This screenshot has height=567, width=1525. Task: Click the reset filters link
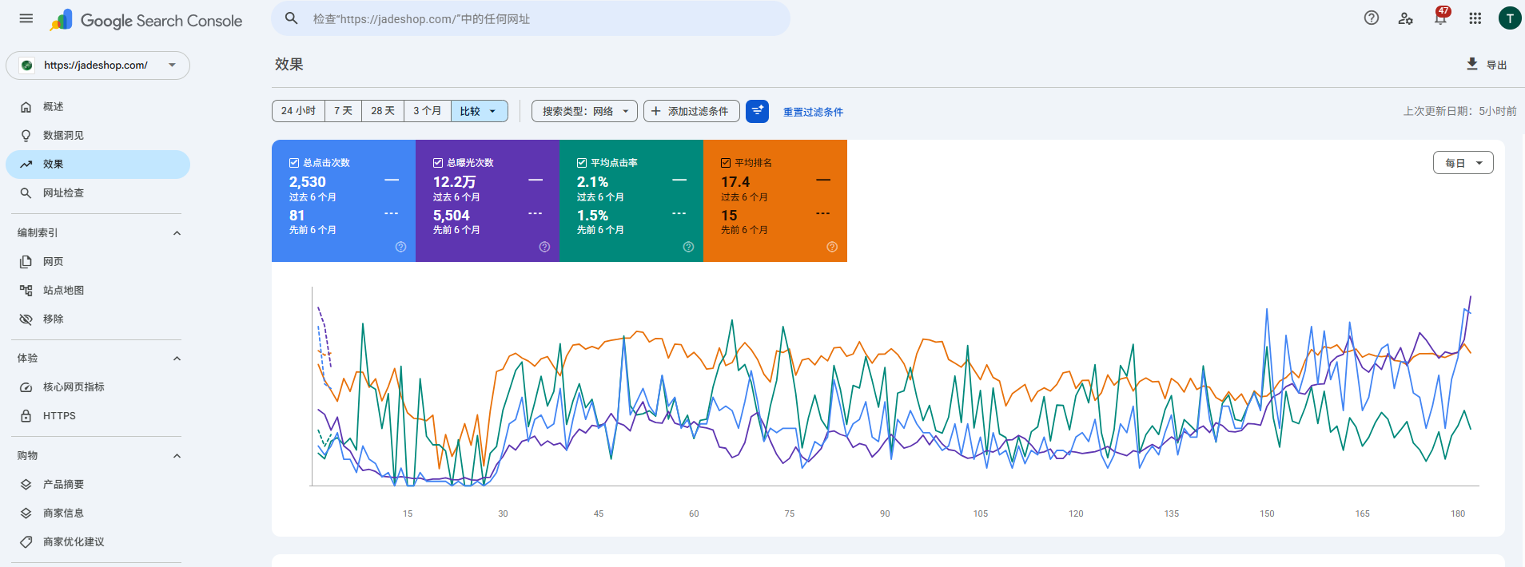pyautogui.click(x=813, y=112)
